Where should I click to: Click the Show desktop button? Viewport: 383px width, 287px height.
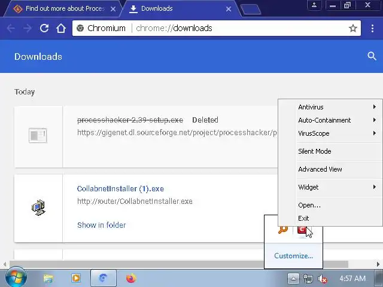379,279
